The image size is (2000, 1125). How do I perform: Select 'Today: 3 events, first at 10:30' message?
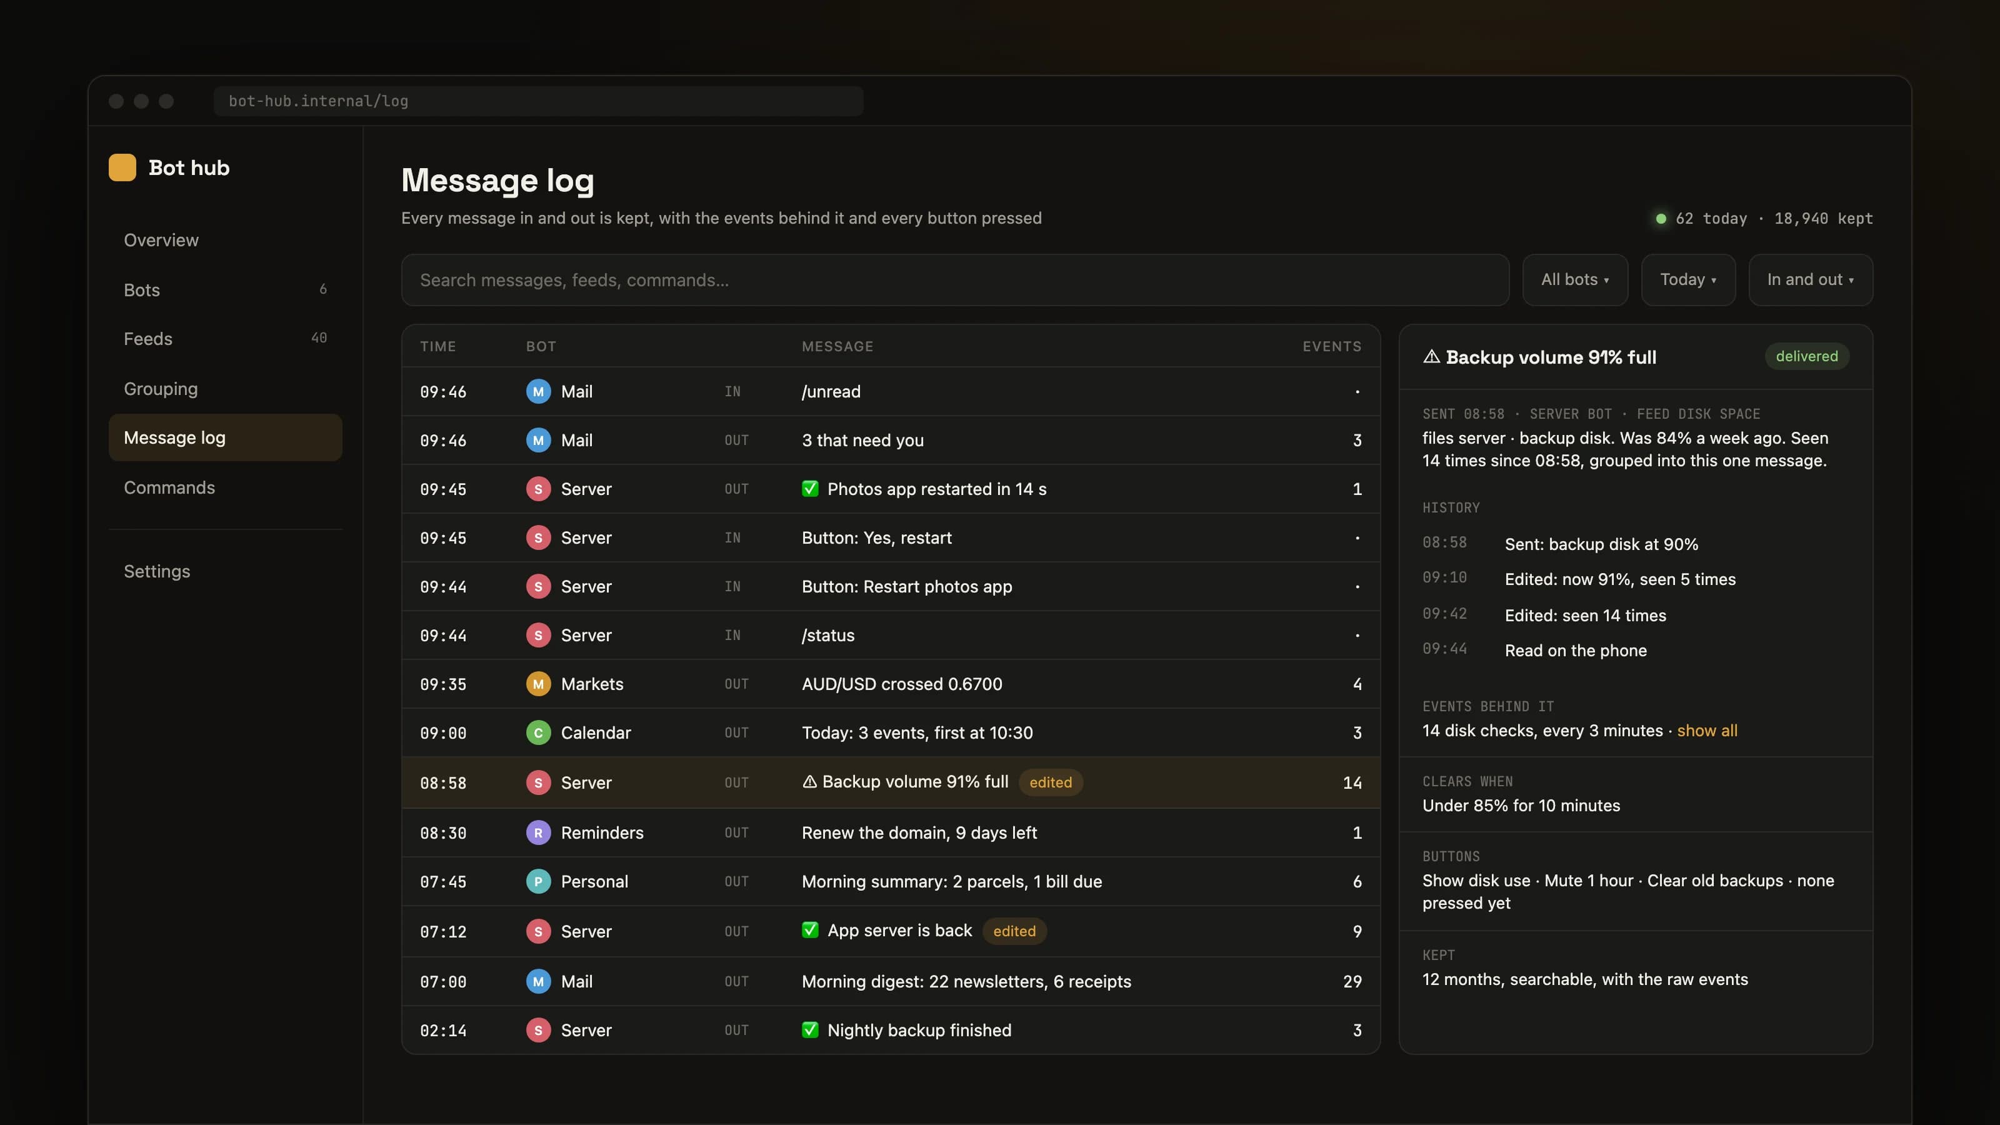917,733
